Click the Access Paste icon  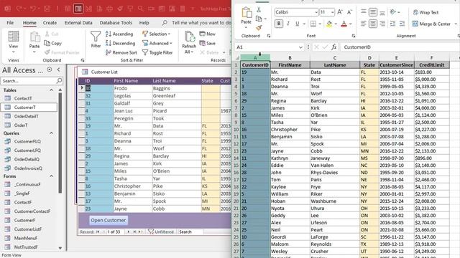click(34, 37)
